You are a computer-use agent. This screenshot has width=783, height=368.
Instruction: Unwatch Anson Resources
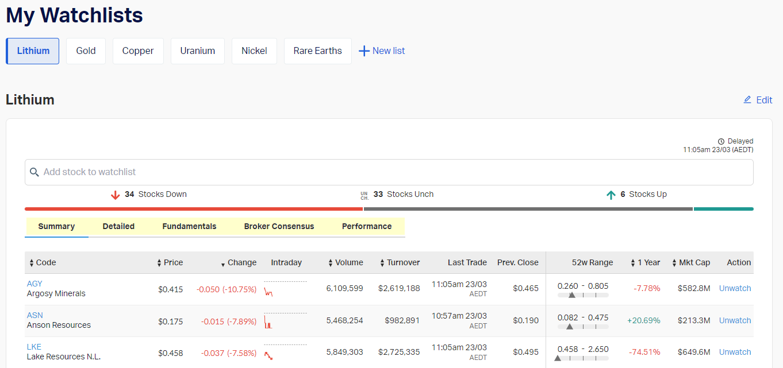point(735,320)
